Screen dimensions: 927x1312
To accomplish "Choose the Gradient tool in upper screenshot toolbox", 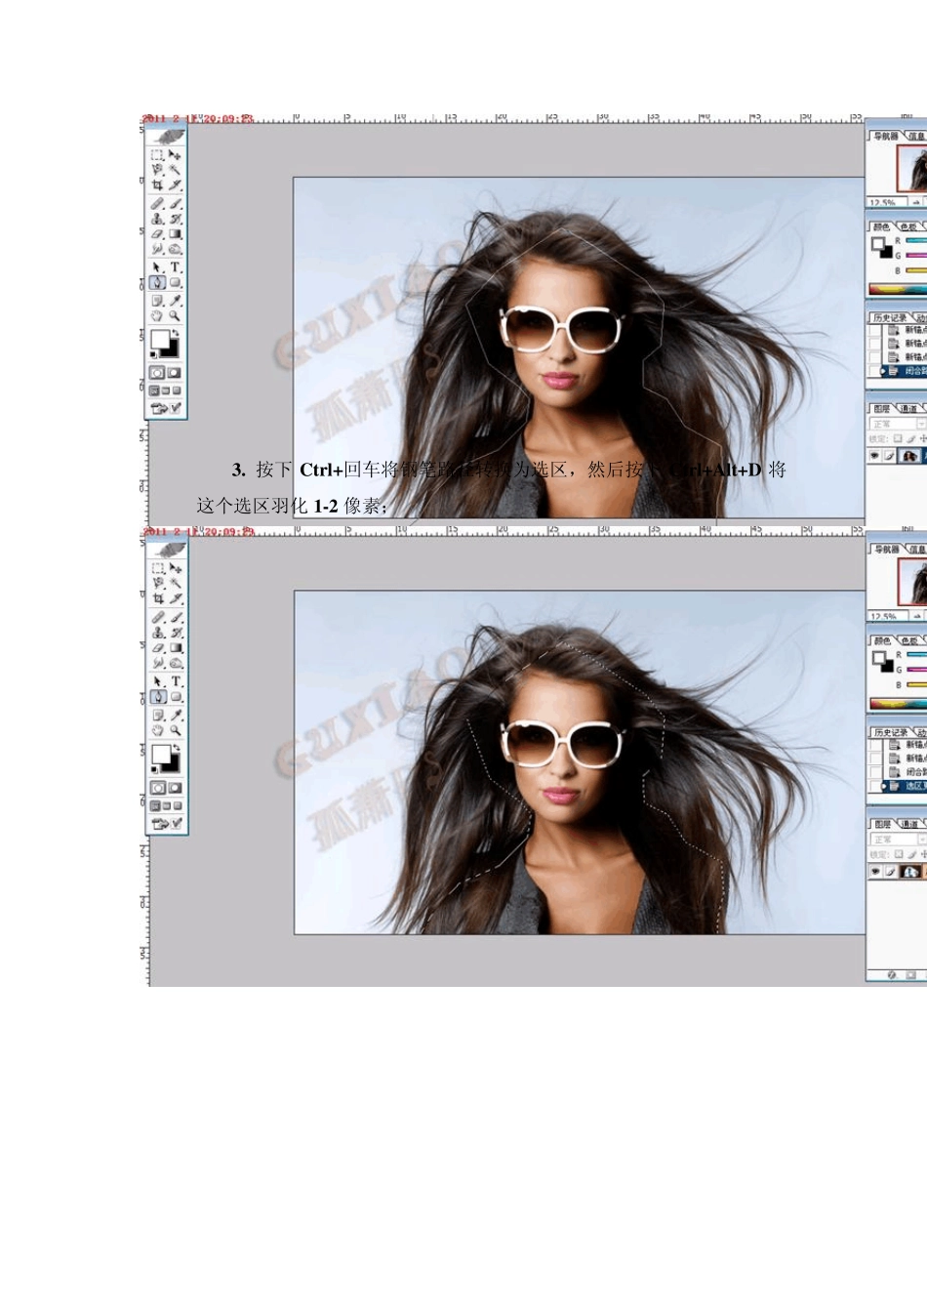I will click(176, 234).
